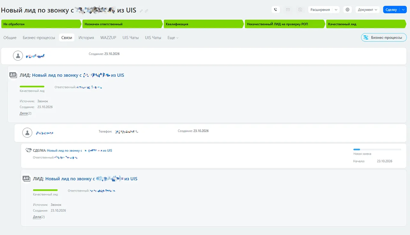Click the pencil edit icon beside title
The width and height of the screenshot is (410, 235).
pos(141,11)
